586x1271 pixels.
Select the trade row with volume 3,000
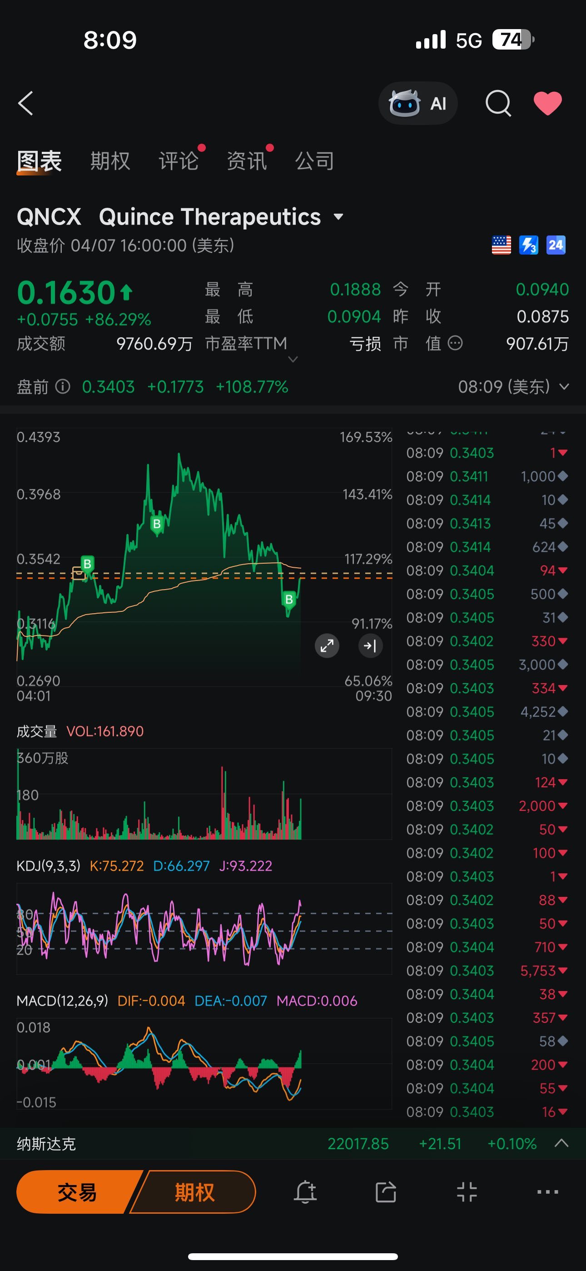(487, 665)
